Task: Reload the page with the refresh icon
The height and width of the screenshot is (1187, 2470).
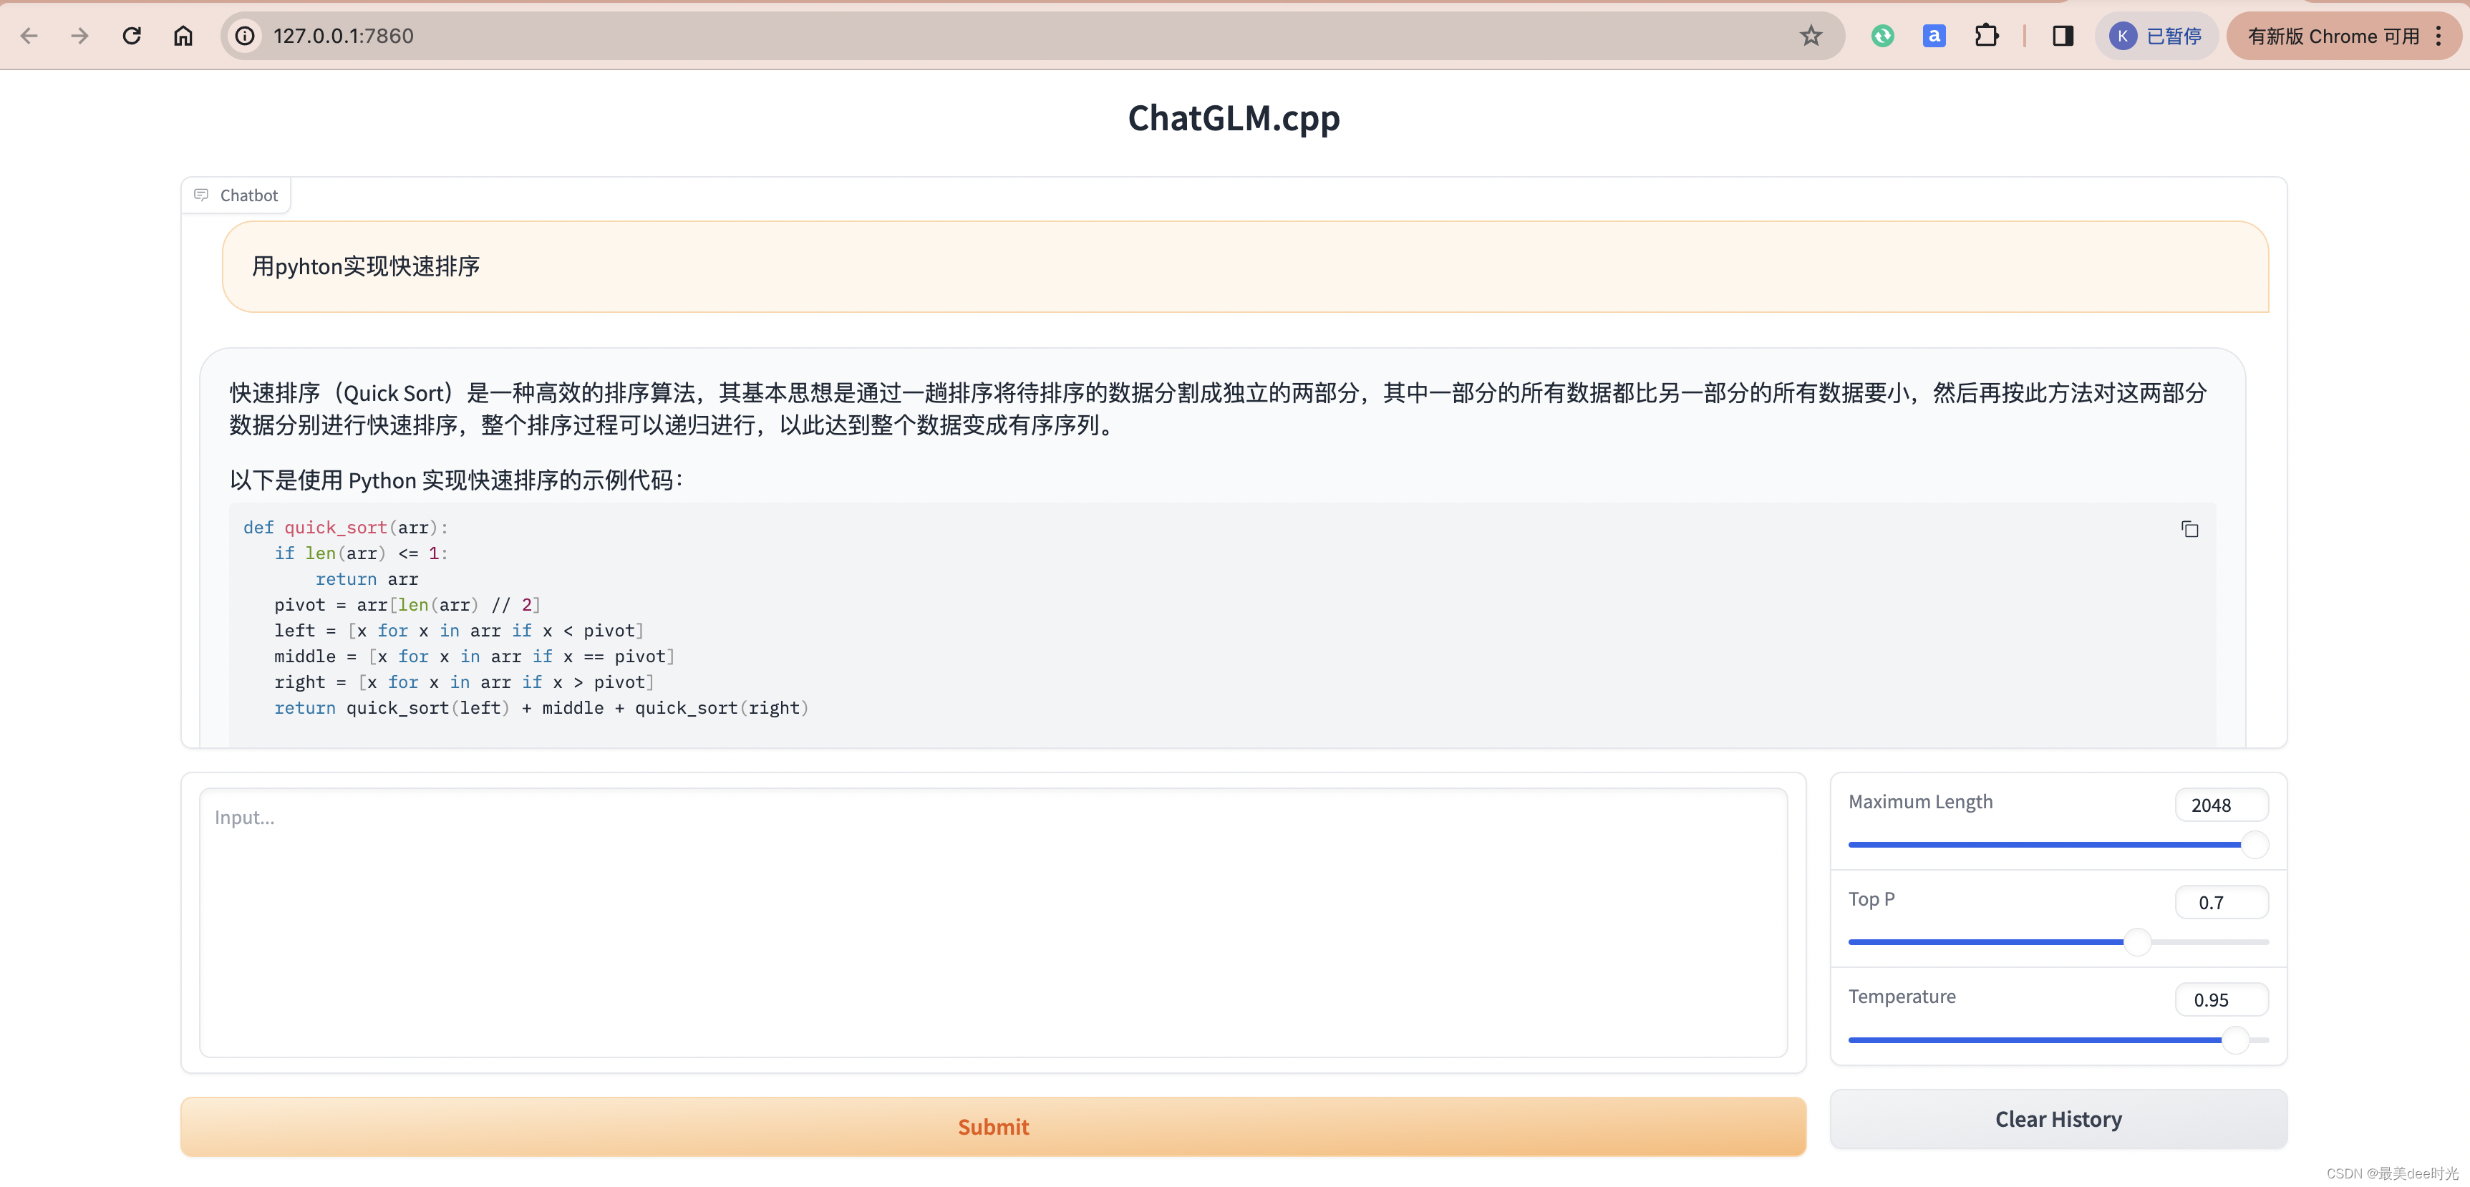Action: [132, 36]
